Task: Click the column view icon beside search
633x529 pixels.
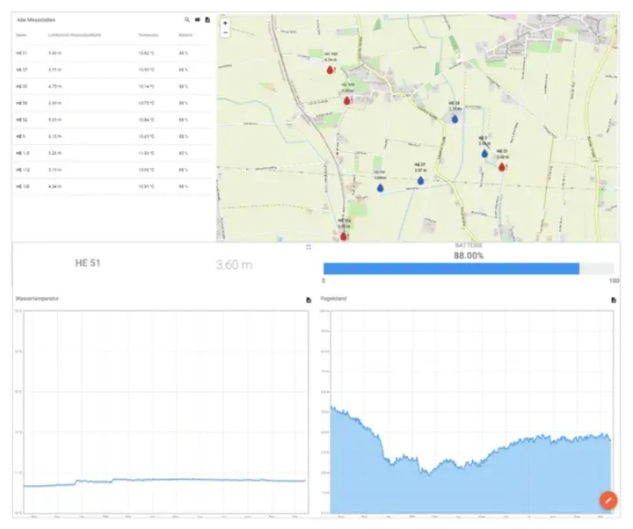Action: tap(198, 19)
